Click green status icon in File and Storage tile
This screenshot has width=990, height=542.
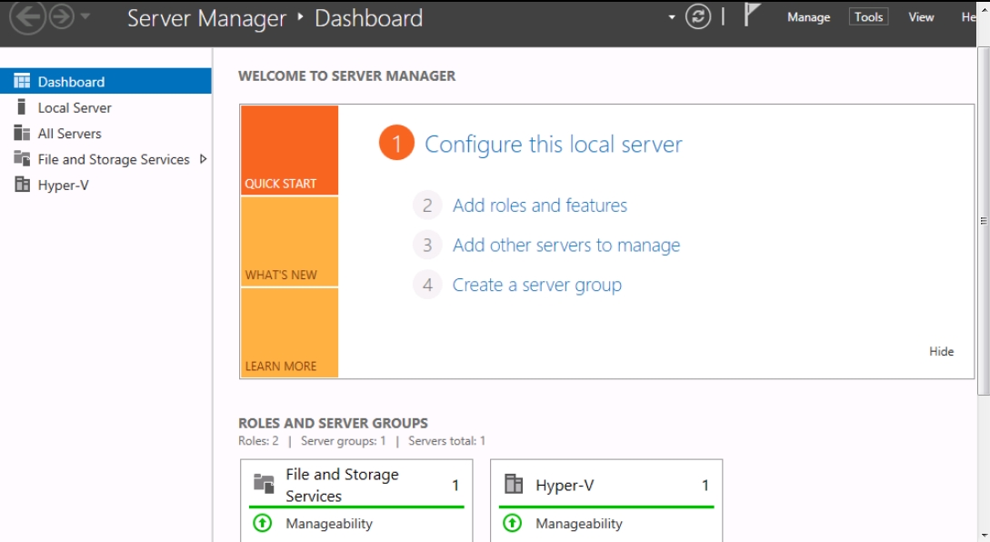(263, 523)
